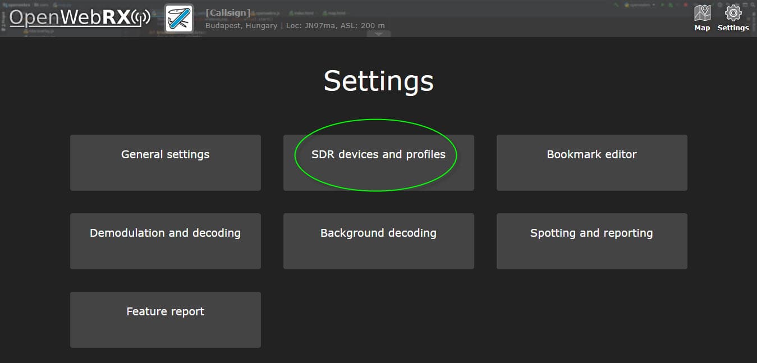Open the Settings gear icon
Image resolution: width=757 pixels, height=363 pixels.
click(x=733, y=17)
